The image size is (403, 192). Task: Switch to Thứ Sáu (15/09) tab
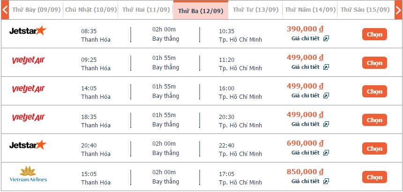click(x=364, y=10)
